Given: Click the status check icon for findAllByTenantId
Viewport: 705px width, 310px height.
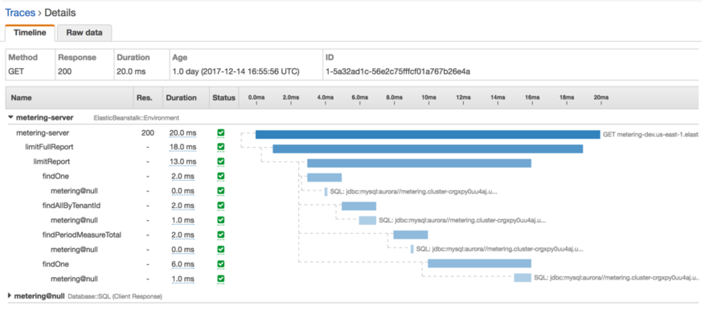Looking at the screenshot, I should 221,206.
